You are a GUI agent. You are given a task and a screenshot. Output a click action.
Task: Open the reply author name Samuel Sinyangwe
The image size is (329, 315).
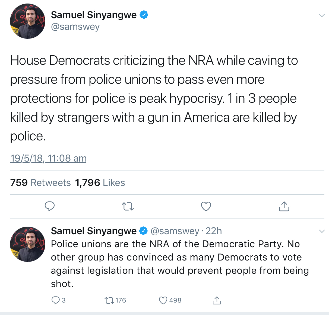[94, 231]
